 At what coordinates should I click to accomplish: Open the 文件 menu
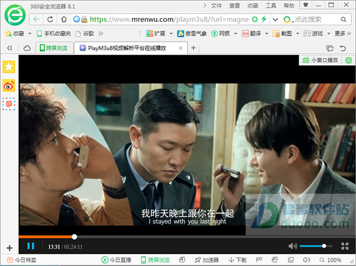point(216,6)
